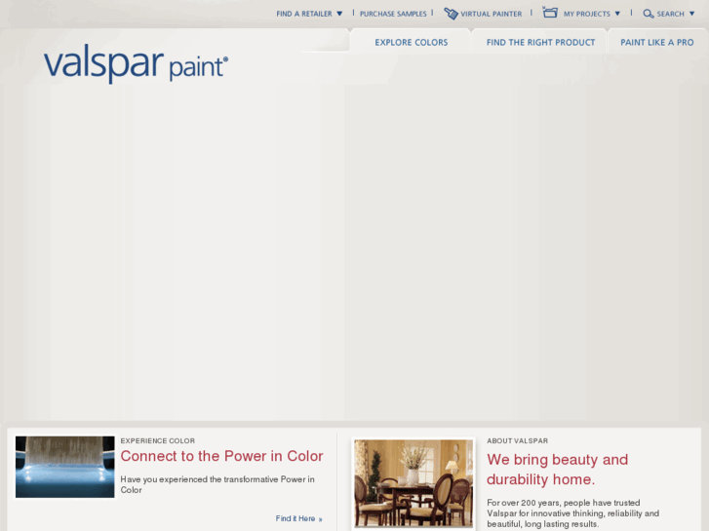Open the Paint Like a Pro tab
The width and height of the screenshot is (709, 531).
pos(657,42)
